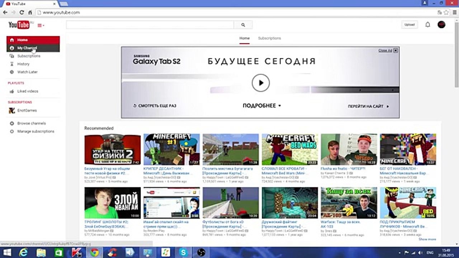
Task: Open History in the sidebar
Action: (23, 64)
